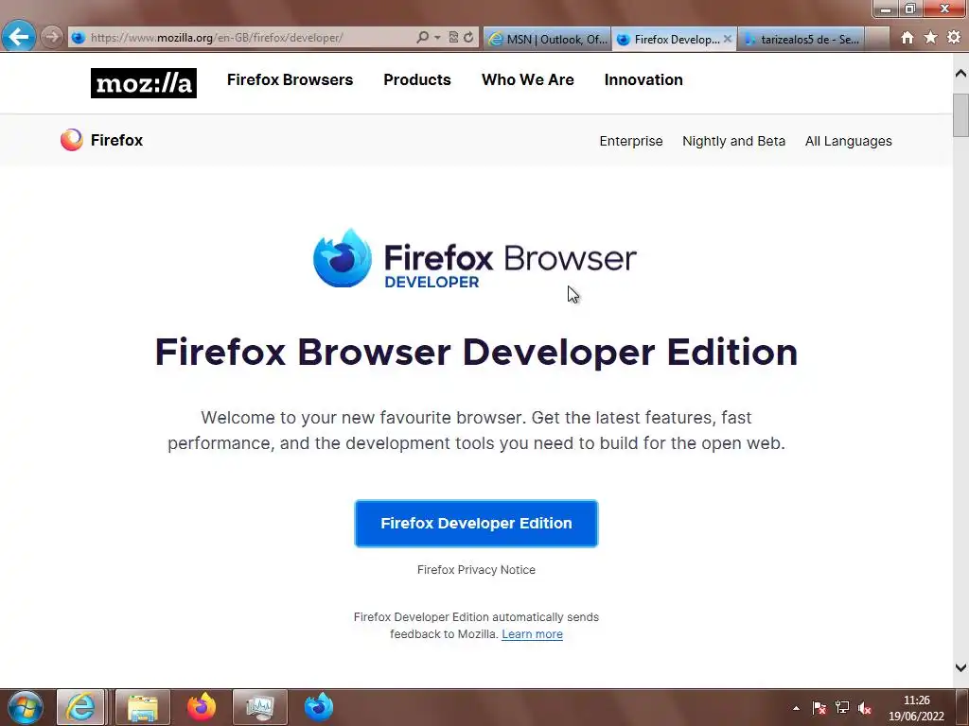
Task: Click the Learn more link
Action: coord(532,634)
